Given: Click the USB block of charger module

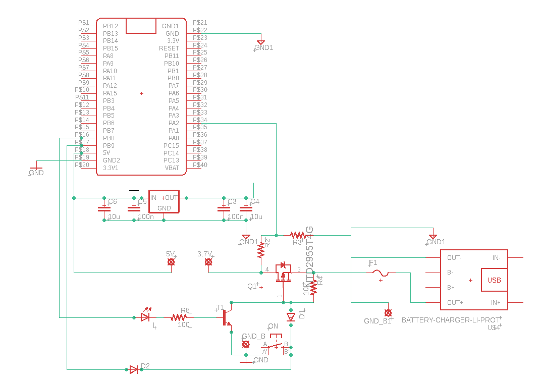Looking at the screenshot, I should [x=494, y=280].
